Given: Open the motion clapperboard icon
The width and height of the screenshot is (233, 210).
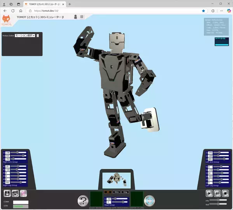Looking at the screenshot, I should point(15,193).
